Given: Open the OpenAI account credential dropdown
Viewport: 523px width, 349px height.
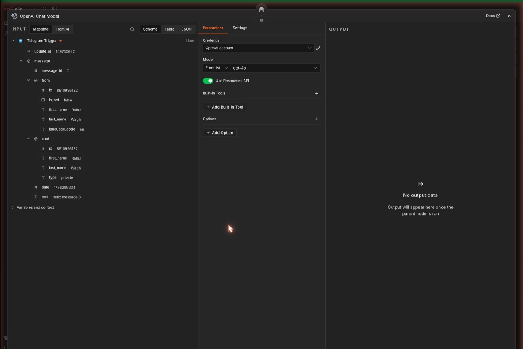Looking at the screenshot, I should pyautogui.click(x=258, y=48).
